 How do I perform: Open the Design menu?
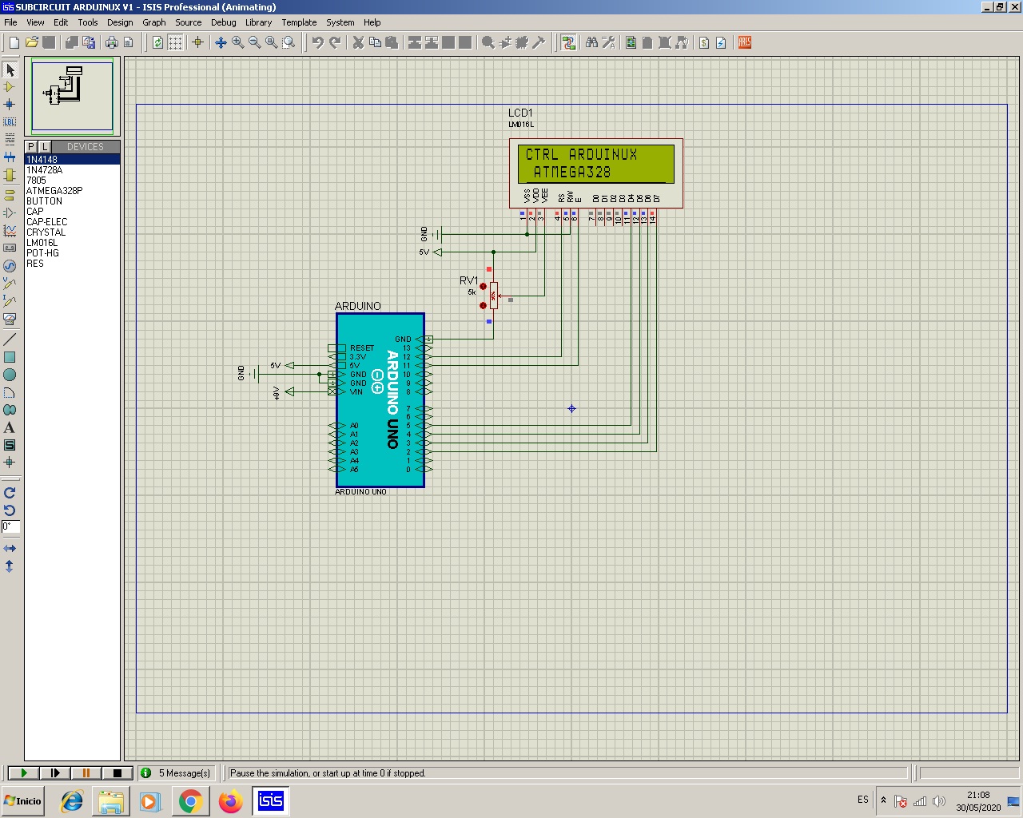pos(120,22)
